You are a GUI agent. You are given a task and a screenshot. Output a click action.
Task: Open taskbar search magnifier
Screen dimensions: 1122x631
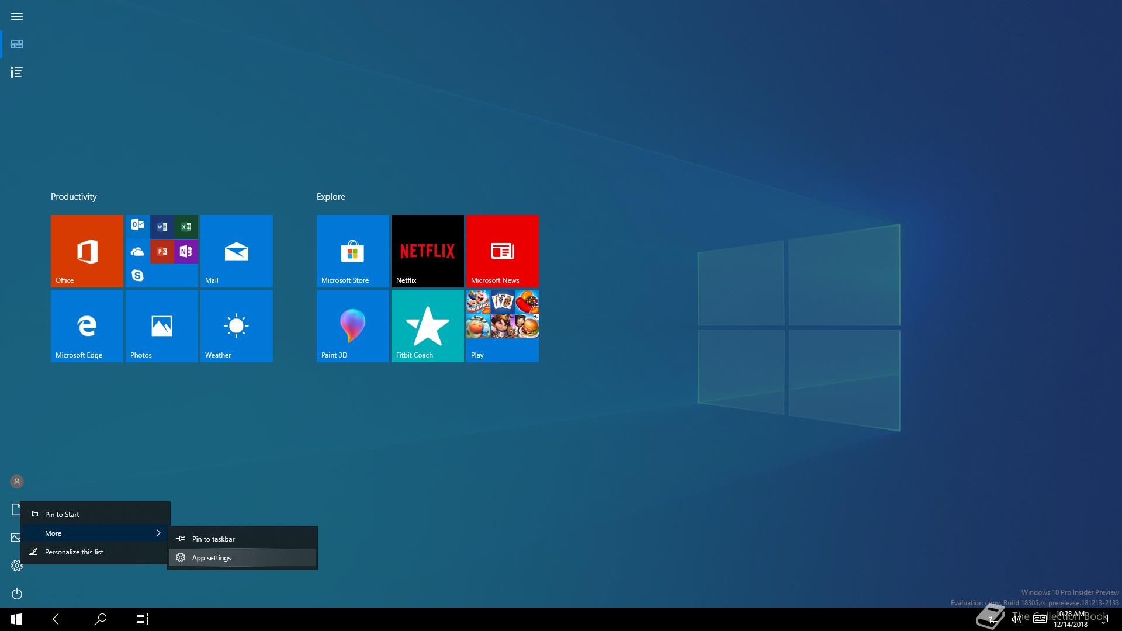coord(101,619)
